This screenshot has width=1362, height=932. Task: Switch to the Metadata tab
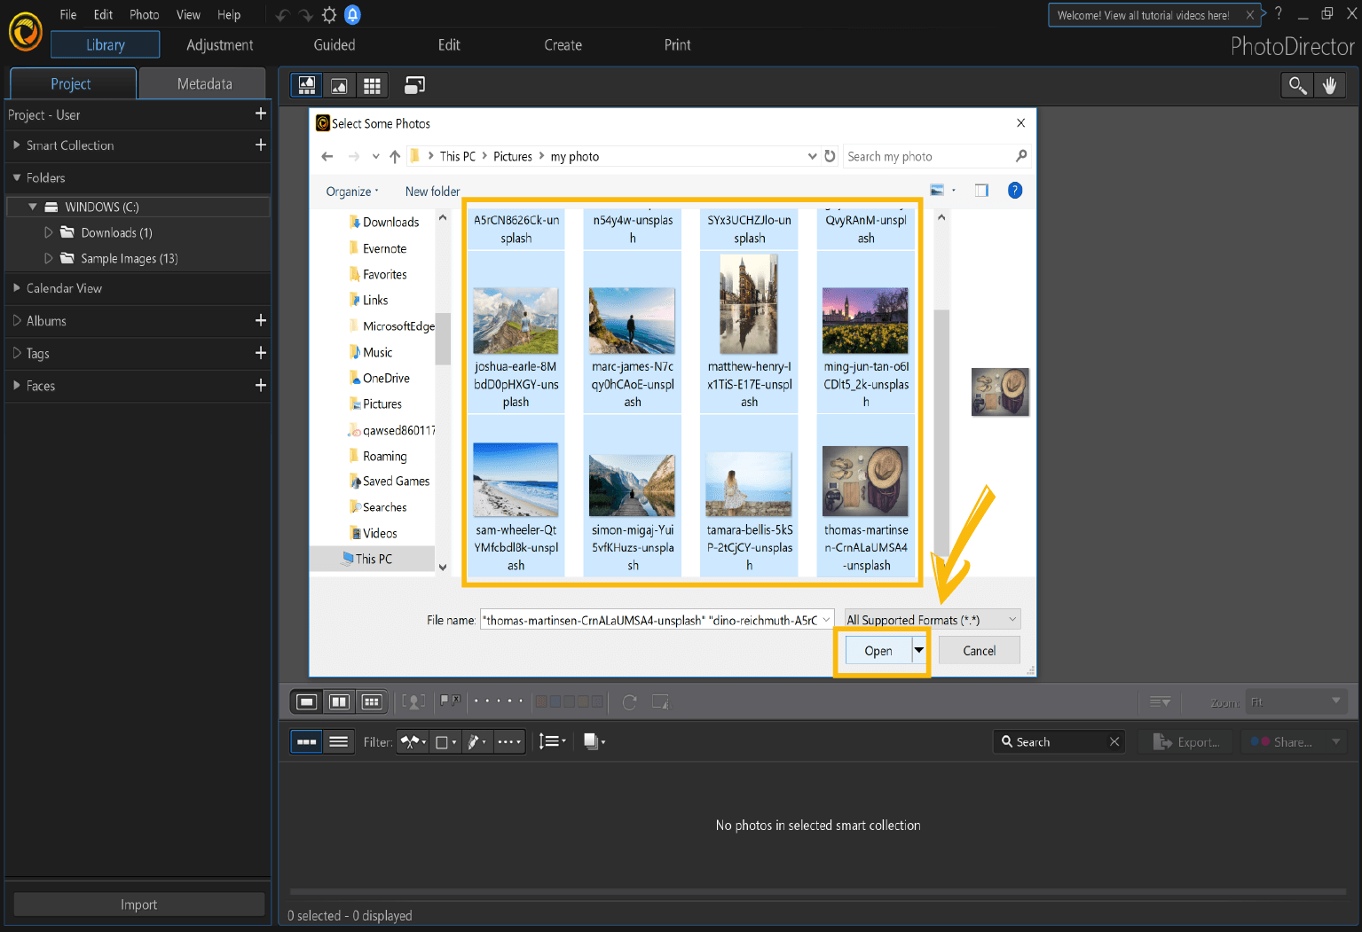click(202, 82)
